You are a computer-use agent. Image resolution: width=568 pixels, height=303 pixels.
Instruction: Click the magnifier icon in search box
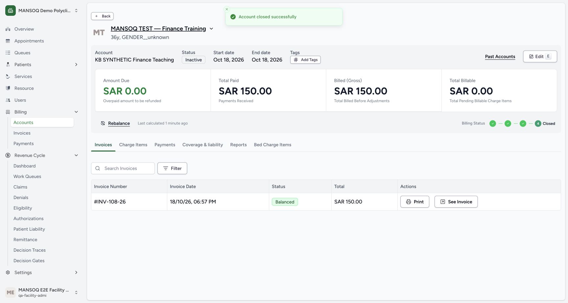pyautogui.click(x=98, y=168)
